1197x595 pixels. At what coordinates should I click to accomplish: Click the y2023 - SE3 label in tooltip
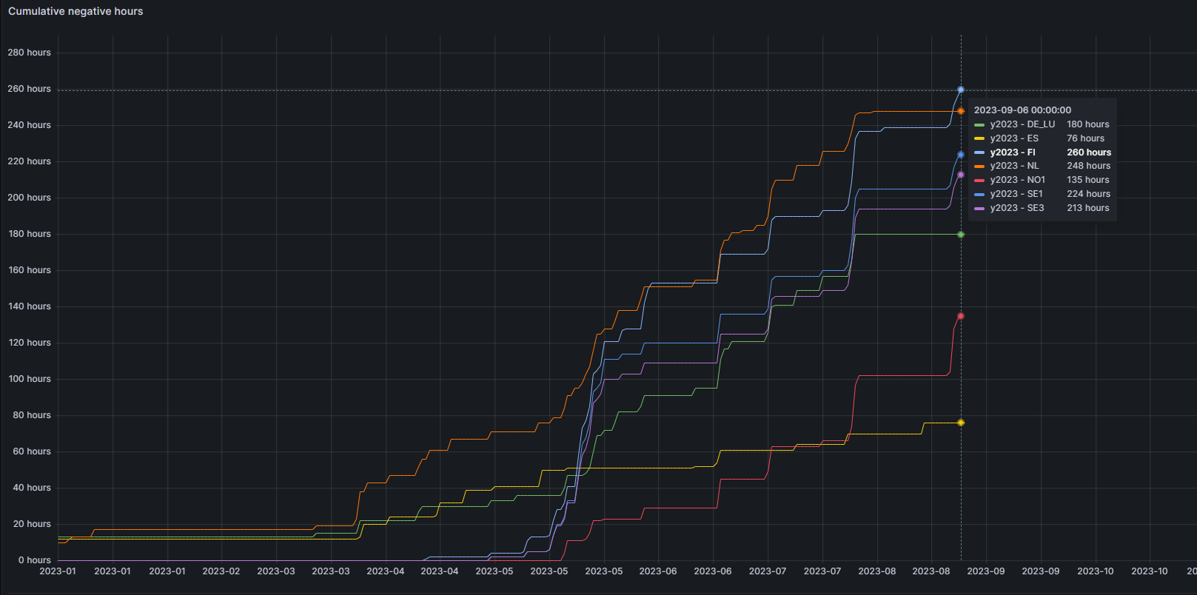(1017, 208)
